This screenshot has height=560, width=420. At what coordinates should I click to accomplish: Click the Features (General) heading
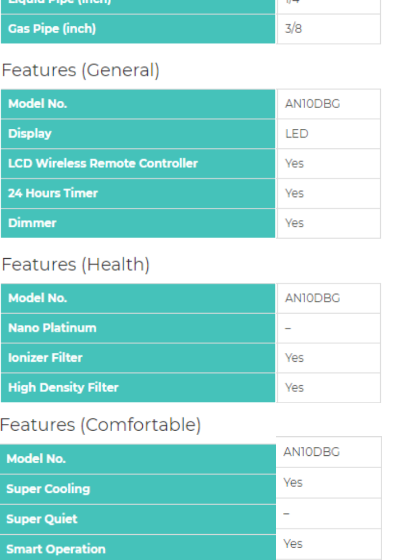click(x=80, y=71)
